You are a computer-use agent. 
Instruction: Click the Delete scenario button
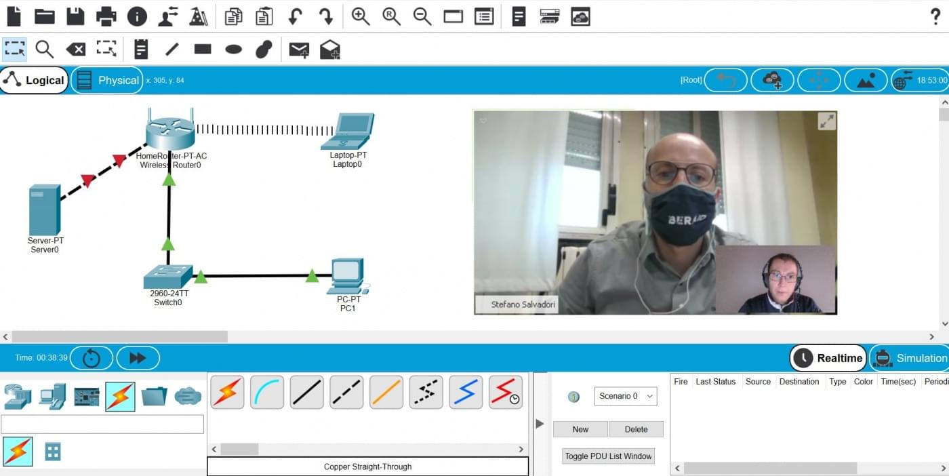[636, 429]
